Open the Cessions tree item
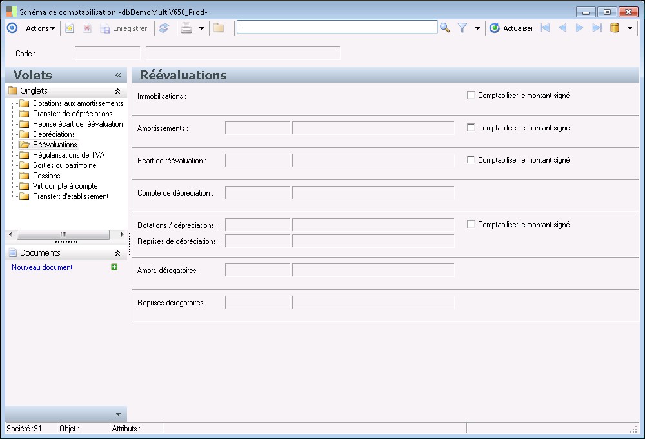The height and width of the screenshot is (439, 645). click(46, 176)
